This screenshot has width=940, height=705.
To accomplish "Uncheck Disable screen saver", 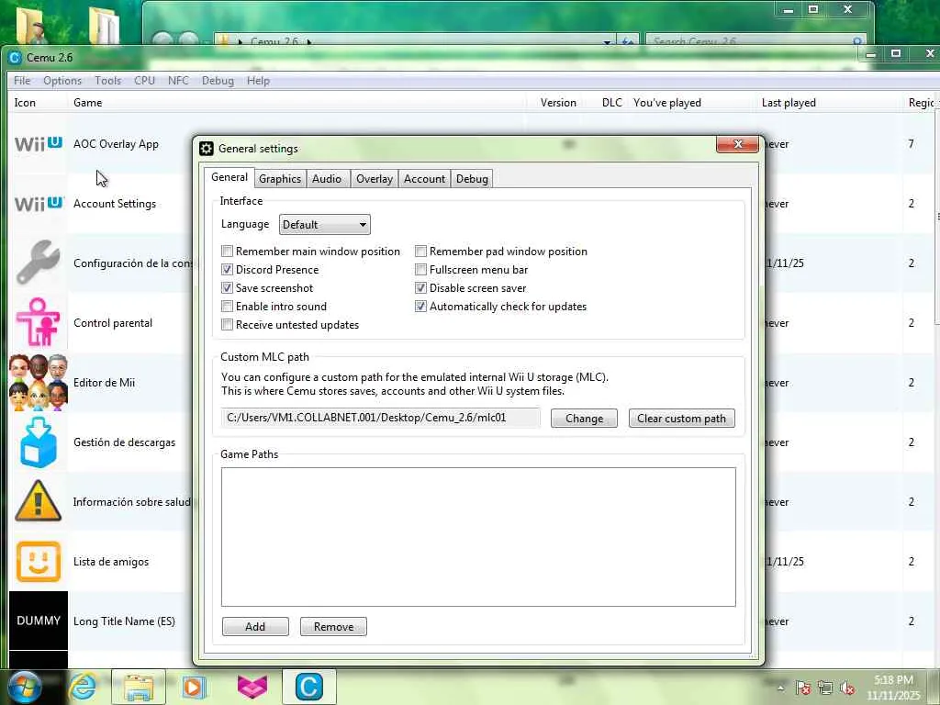I will click(x=420, y=287).
